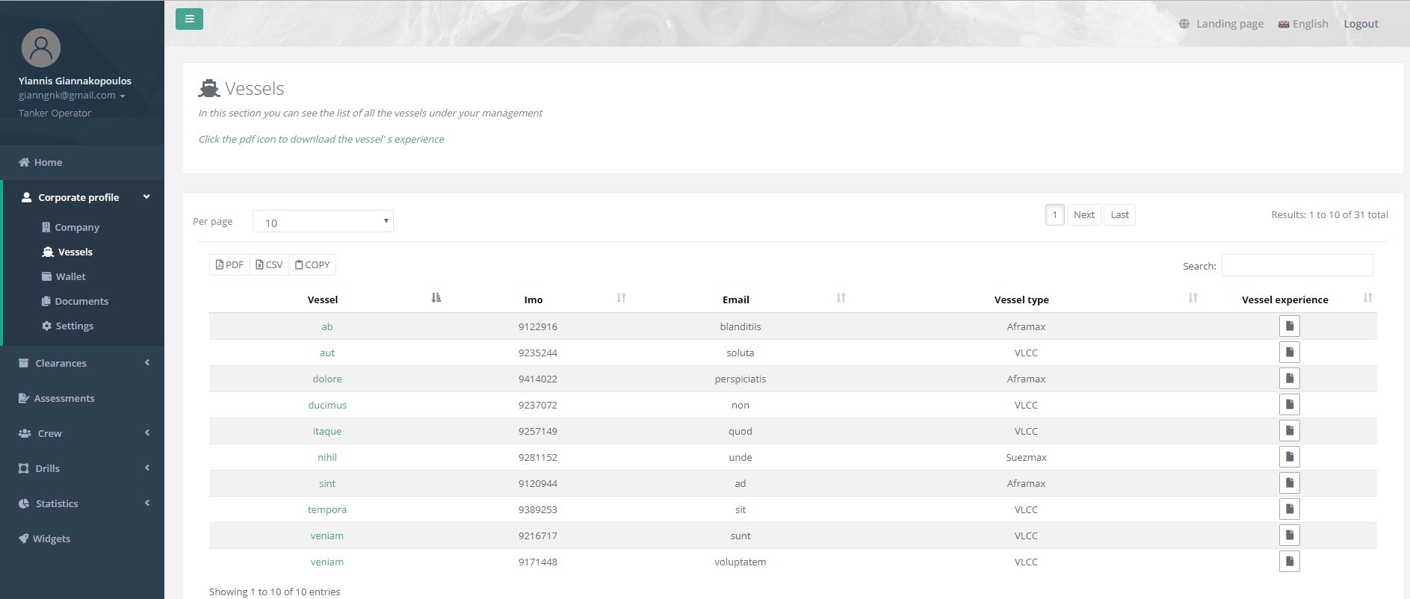
Task: Click the document icon in tempora row
Action: (1289, 509)
